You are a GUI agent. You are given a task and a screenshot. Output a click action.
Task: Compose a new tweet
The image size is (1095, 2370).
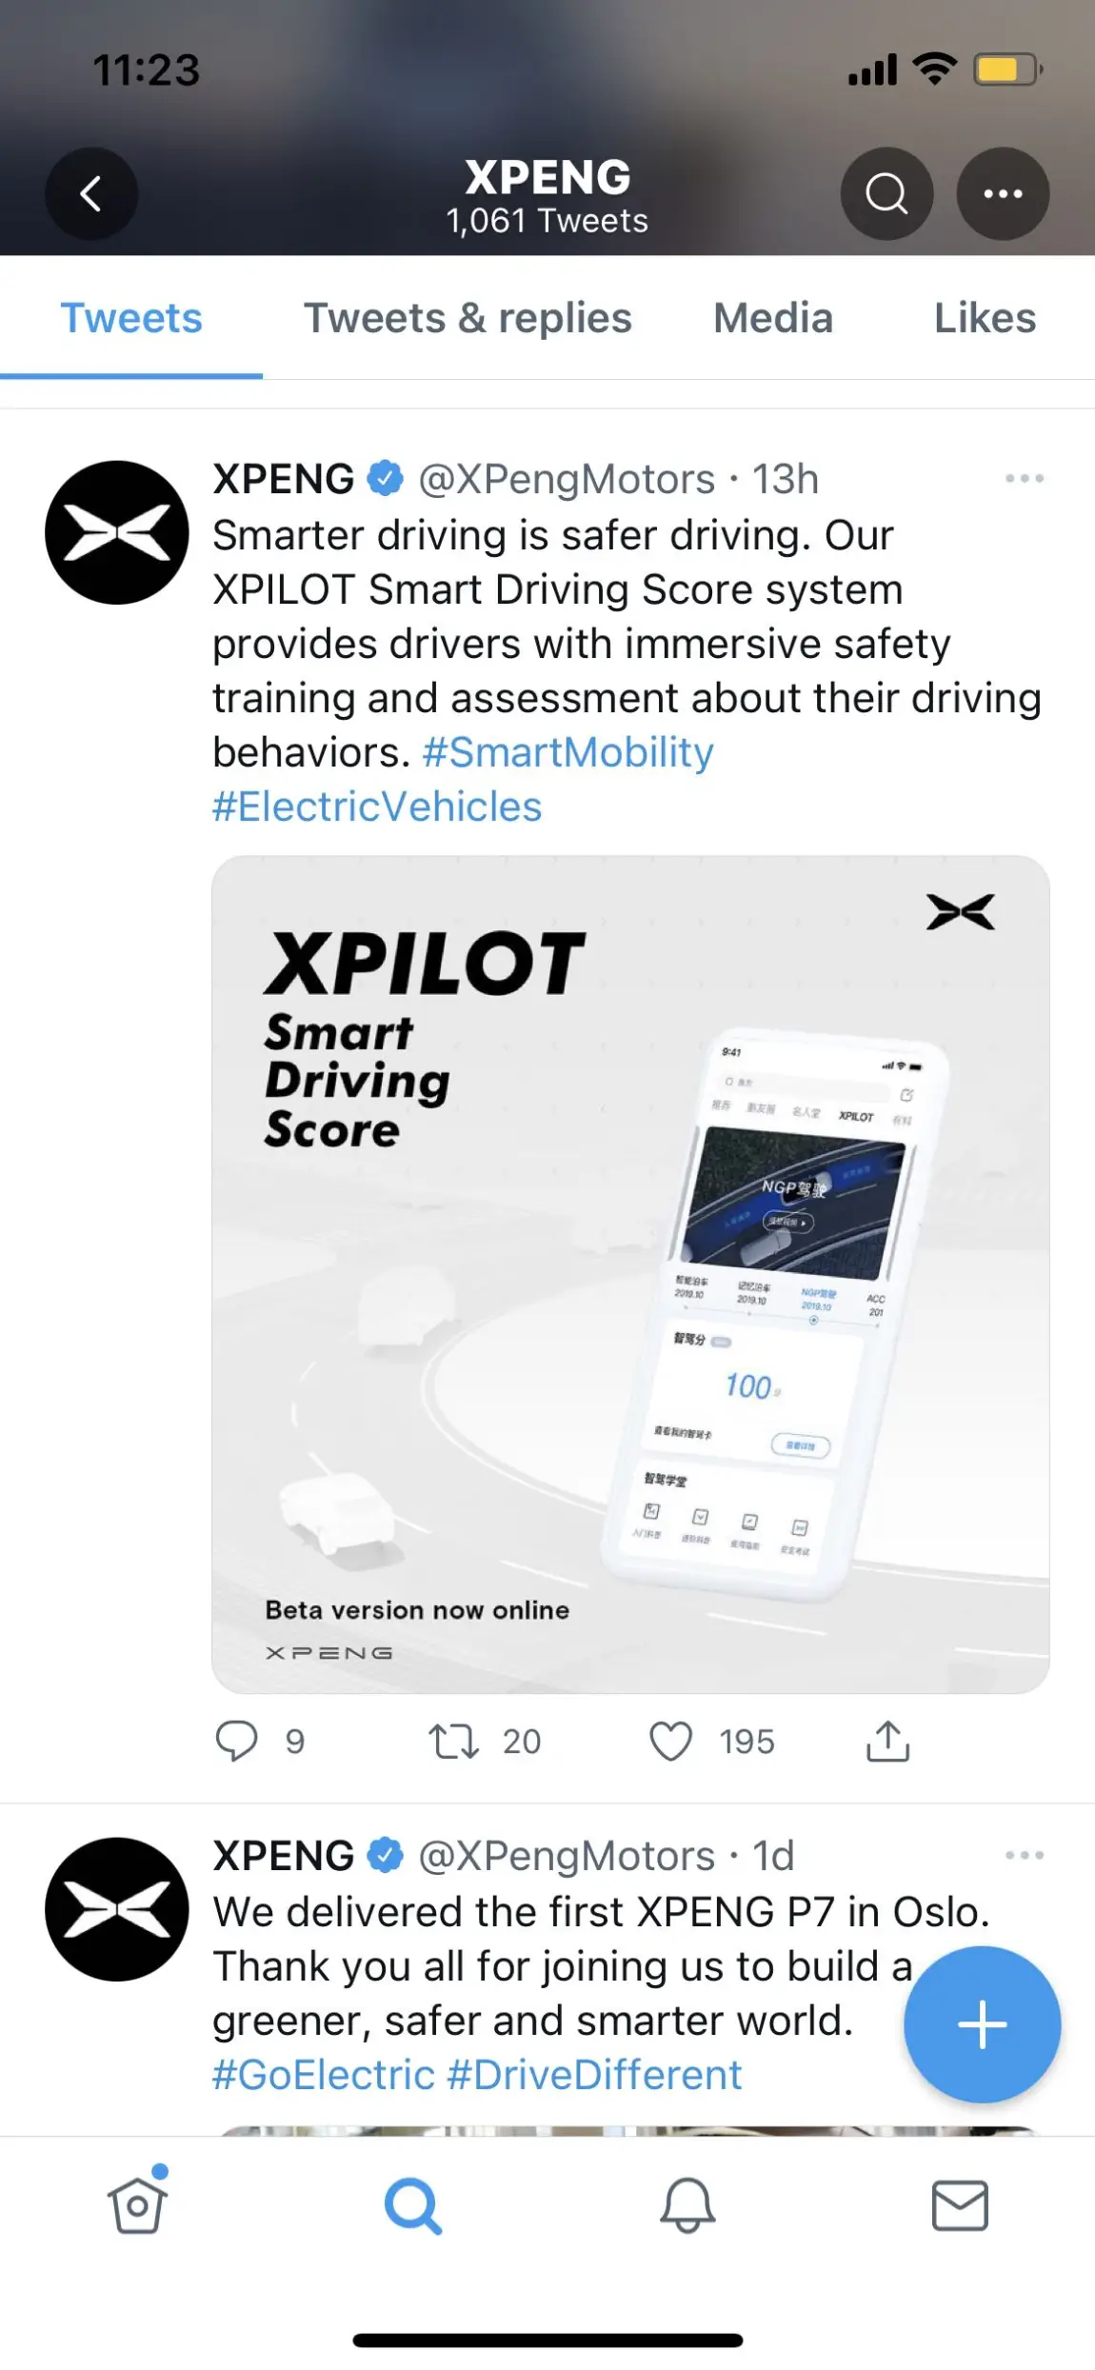pyautogui.click(x=982, y=2025)
